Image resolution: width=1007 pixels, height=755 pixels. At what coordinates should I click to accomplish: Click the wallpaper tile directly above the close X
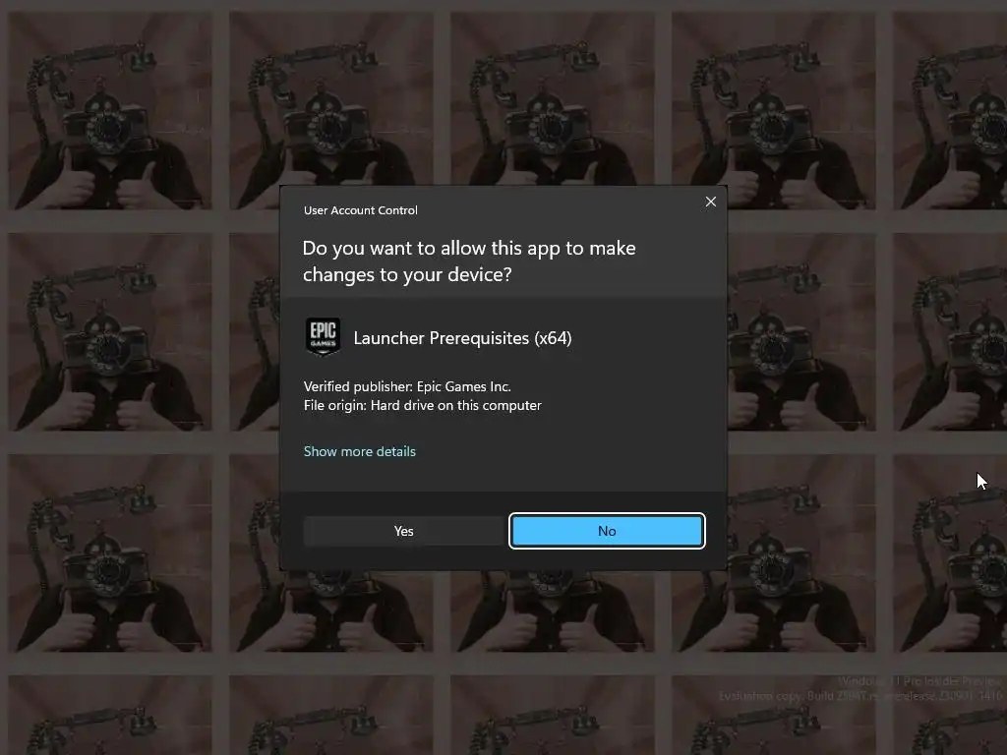[773, 110]
